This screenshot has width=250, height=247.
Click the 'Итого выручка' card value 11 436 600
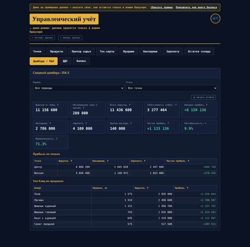pos(121,110)
